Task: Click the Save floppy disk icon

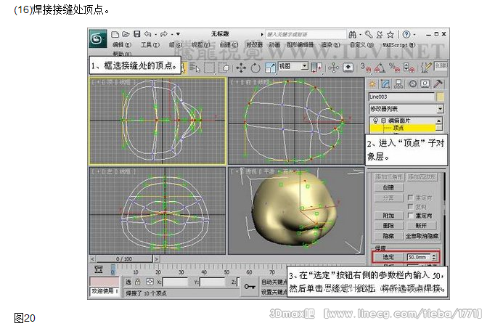Action: [x=137, y=34]
